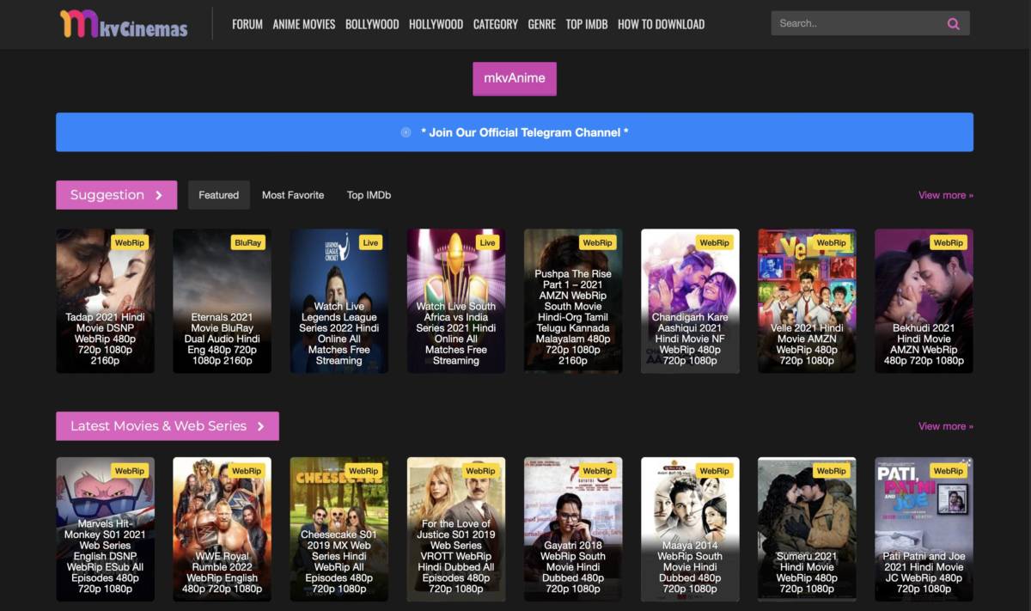Click the WebRip badge on Bekhudi card
The image size is (1031, 611).
click(x=948, y=242)
